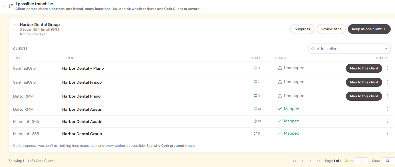Click the Go to page input field
Image resolution: width=395 pixels, height=167 pixels.
362,161
